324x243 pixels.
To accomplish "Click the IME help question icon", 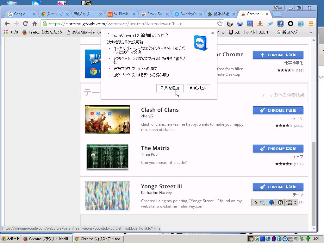I will coord(280,202).
